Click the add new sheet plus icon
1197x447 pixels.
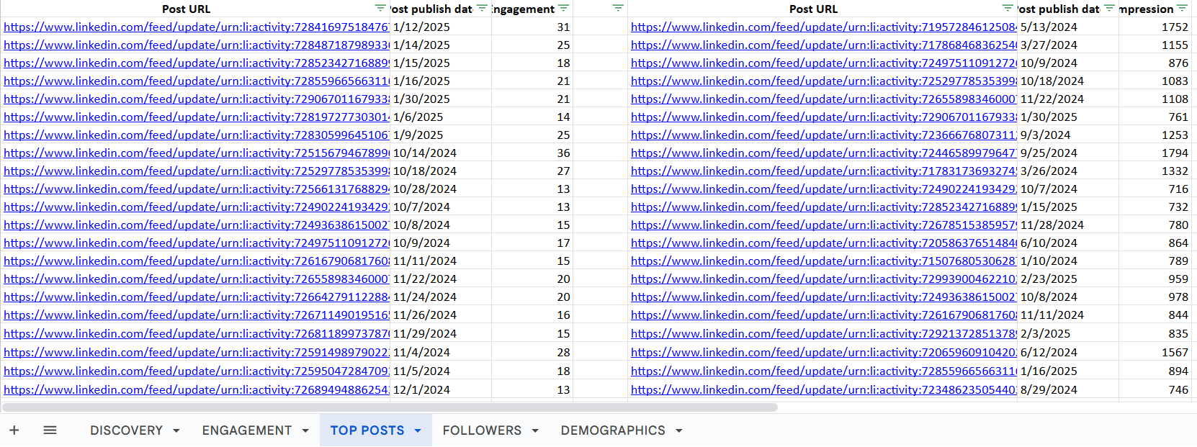tap(14, 430)
